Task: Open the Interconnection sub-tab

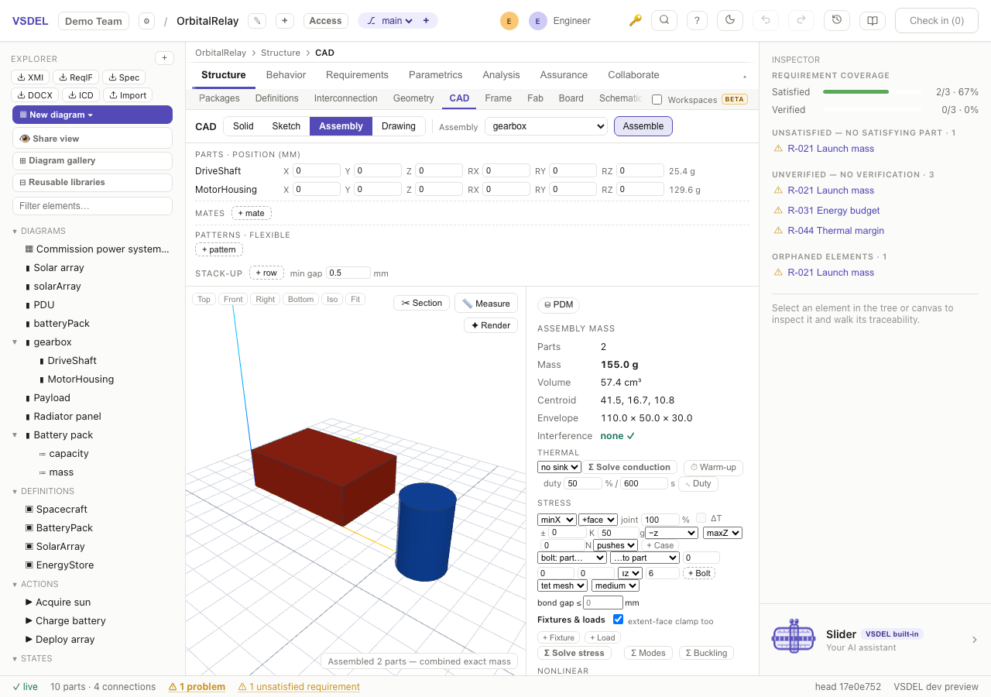Action: [x=345, y=98]
